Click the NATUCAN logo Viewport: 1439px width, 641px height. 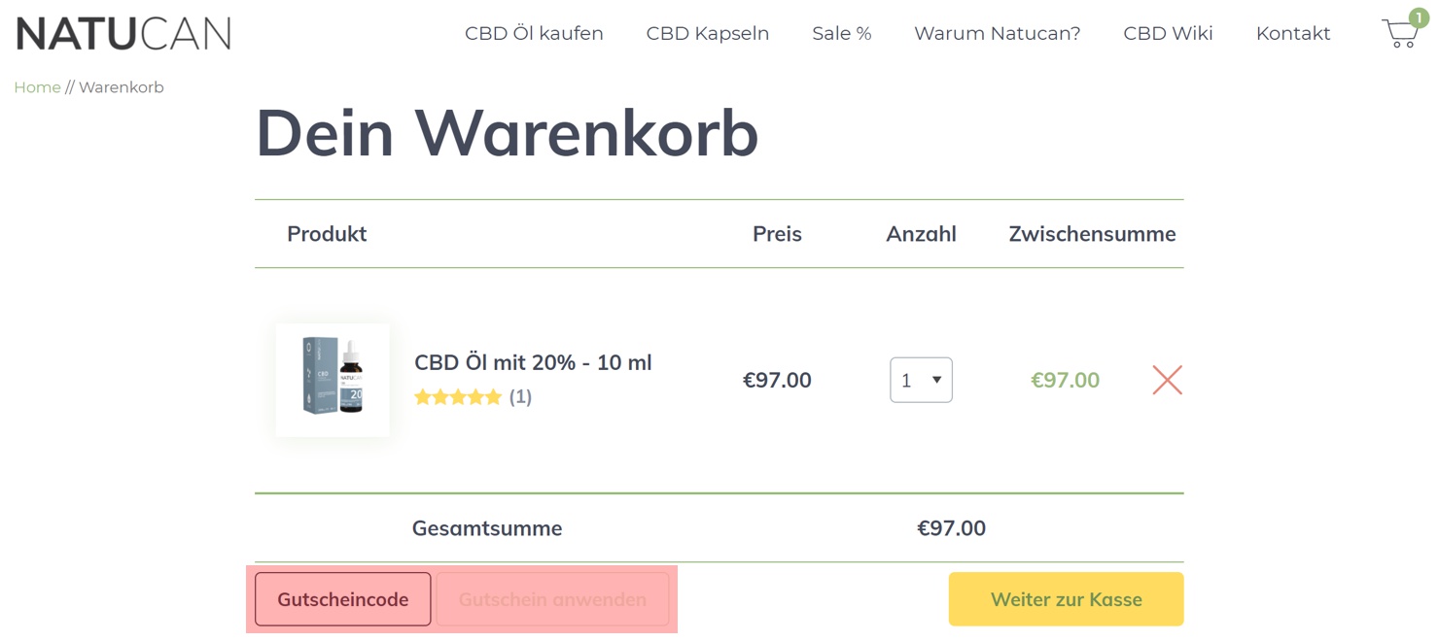(x=123, y=33)
